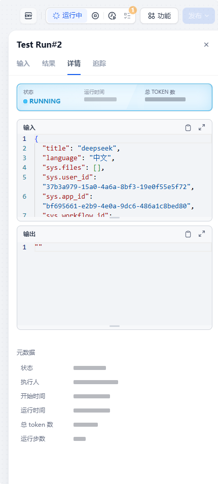Copy the 输入 JSON content

pyautogui.click(x=188, y=128)
